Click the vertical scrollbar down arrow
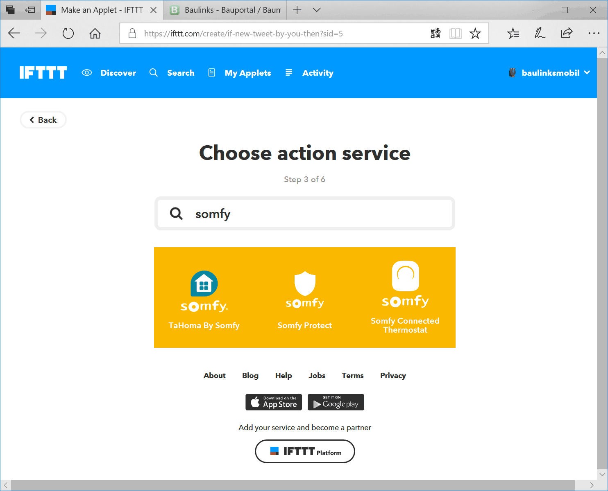Screen dimensions: 608x491 click(602, 475)
